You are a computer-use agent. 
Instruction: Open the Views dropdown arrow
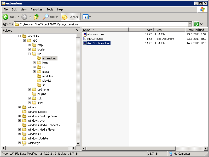coord(90,17)
